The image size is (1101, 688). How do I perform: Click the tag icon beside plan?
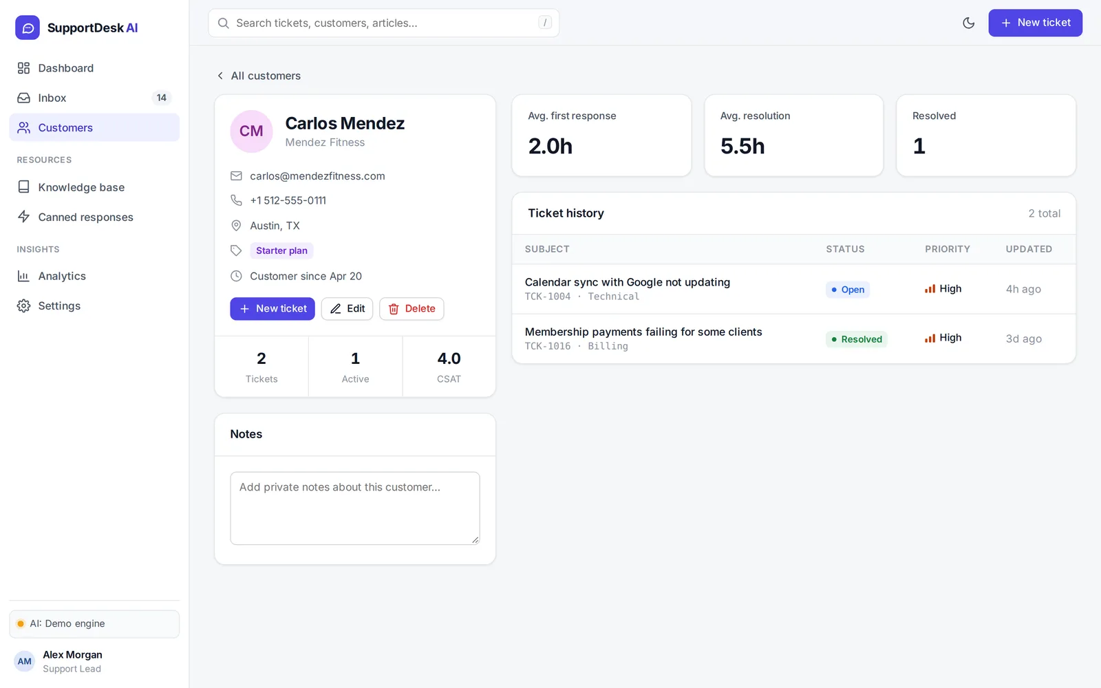(236, 250)
